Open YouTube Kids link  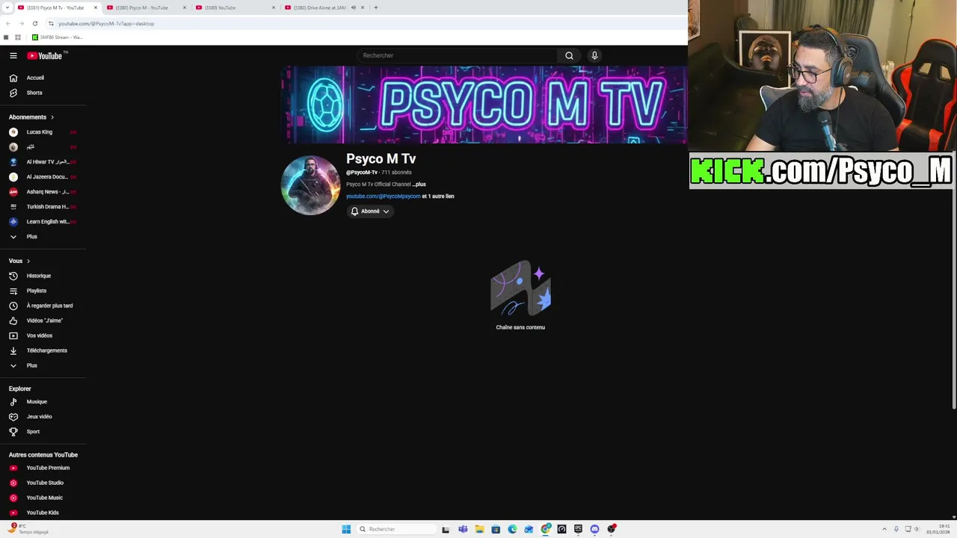click(x=43, y=513)
